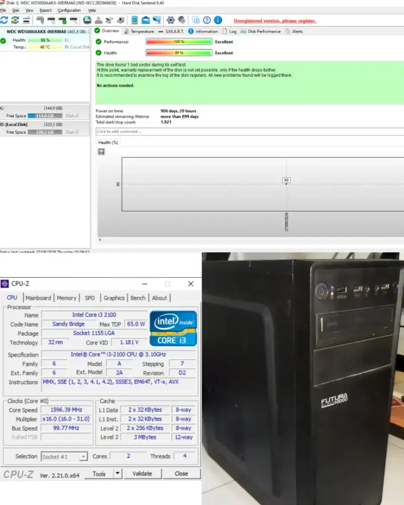Open the Configuration menu
Screen dimensions: 404x505
(69, 10)
